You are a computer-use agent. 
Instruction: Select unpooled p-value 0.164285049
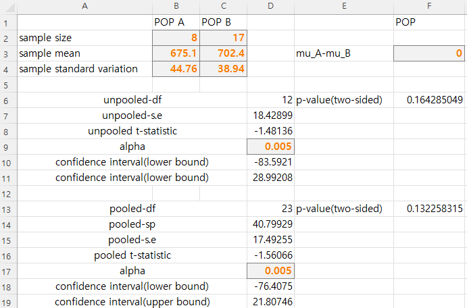429,100
